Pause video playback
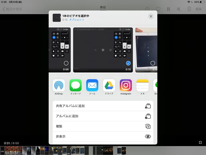The image size is (206, 155). 169,9
